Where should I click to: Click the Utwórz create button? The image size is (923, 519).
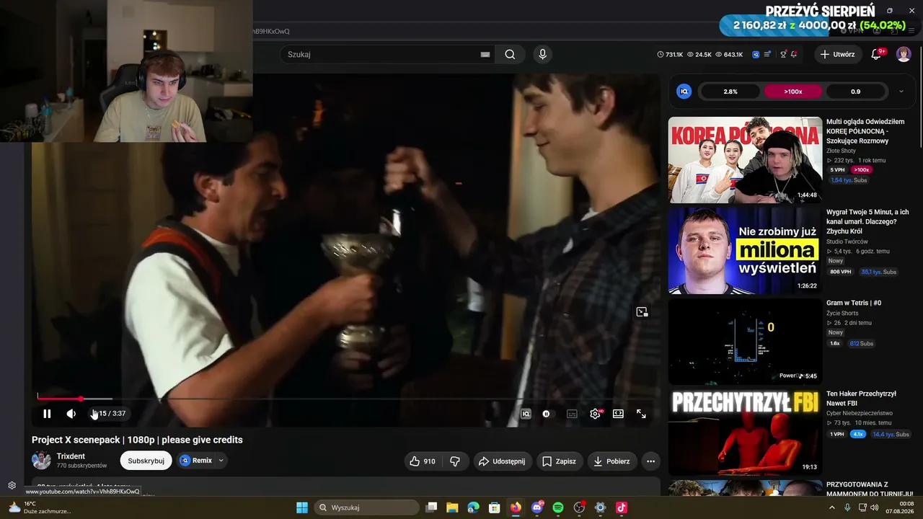(837, 54)
